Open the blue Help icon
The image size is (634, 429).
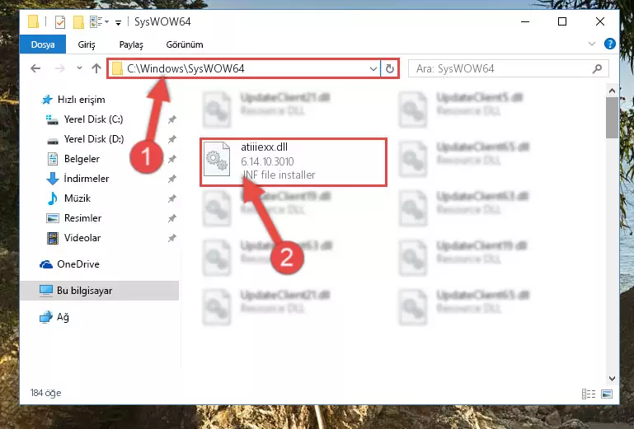610,44
